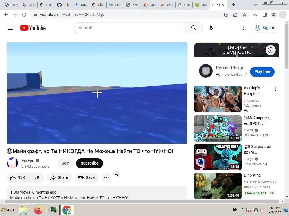Viewport: 289px width, 216px height.
Task: Open the YouTube hamburger guide menu
Action: (10, 28)
